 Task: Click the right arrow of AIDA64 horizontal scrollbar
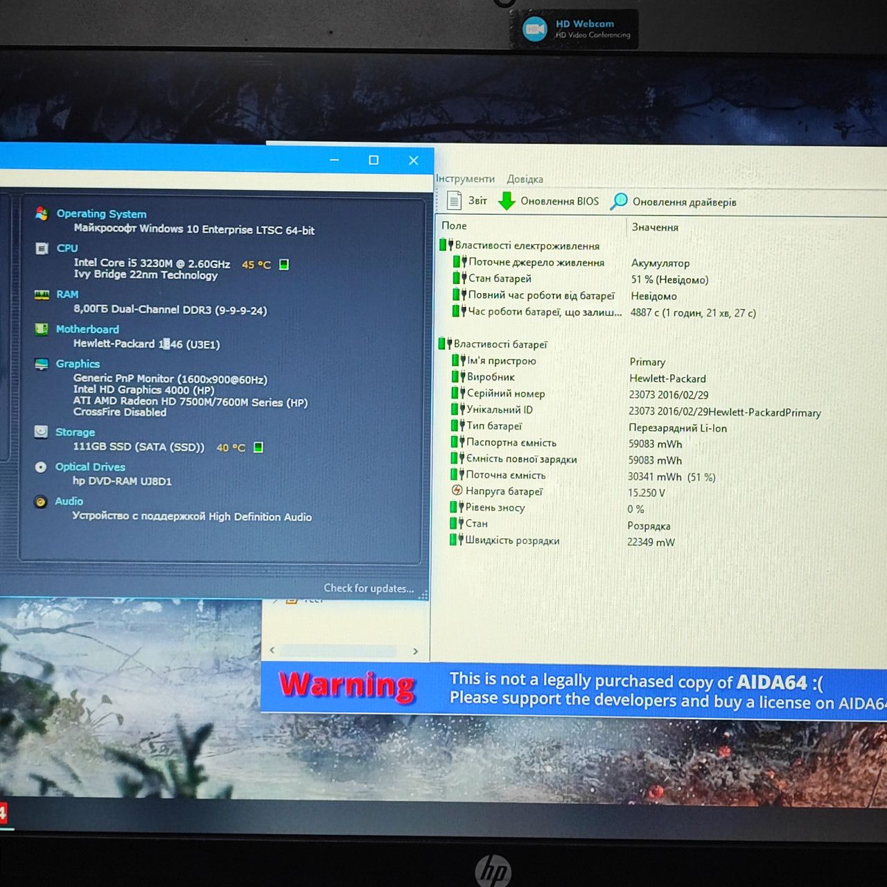click(415, 651)
